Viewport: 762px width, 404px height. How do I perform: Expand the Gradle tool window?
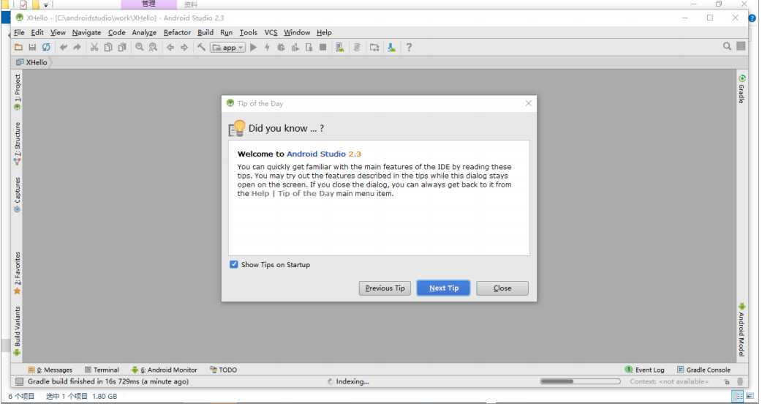tap(742, 89)
